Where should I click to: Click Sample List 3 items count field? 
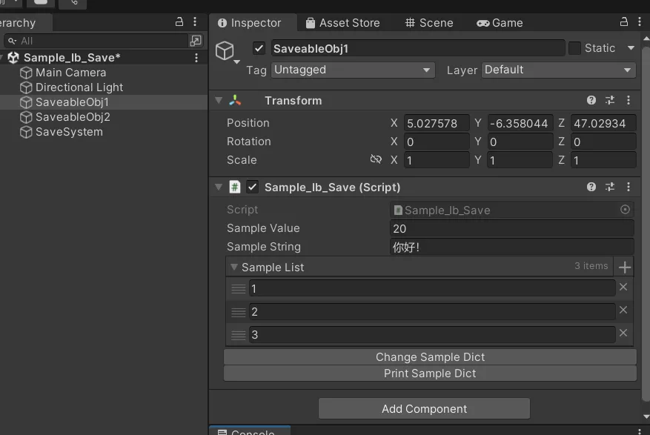coord(591,266)
